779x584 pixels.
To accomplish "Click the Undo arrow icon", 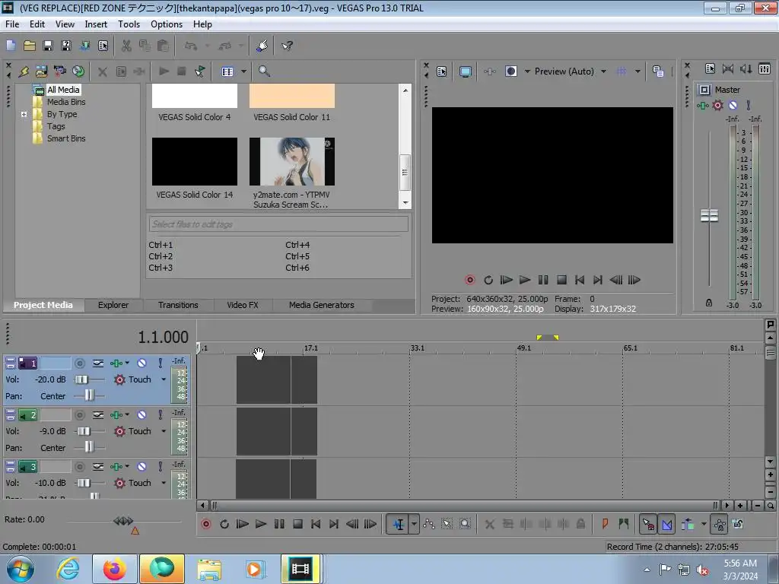I will pos(191,46).
